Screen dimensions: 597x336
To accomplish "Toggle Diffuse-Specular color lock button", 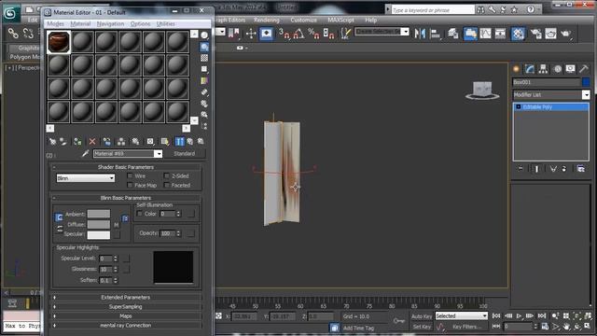I will point(60,229).
